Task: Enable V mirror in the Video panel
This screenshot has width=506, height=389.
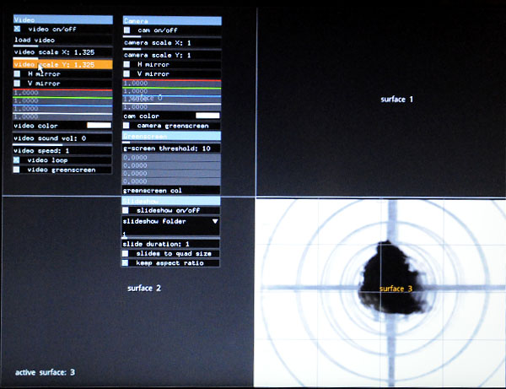Action: click(x=18, y=84)
